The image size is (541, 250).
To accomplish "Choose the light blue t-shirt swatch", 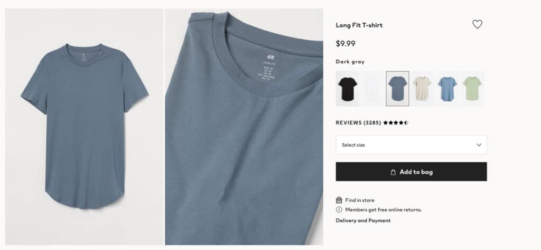I will tap(447, 89).
